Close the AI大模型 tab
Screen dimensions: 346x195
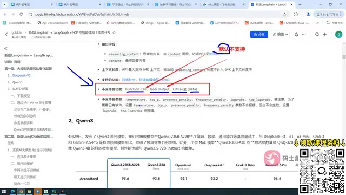244,4
